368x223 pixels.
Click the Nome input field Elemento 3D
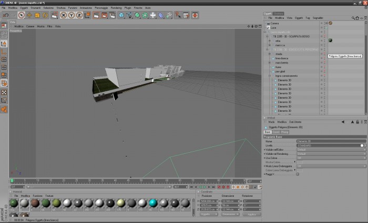click(x=331, y=141)
